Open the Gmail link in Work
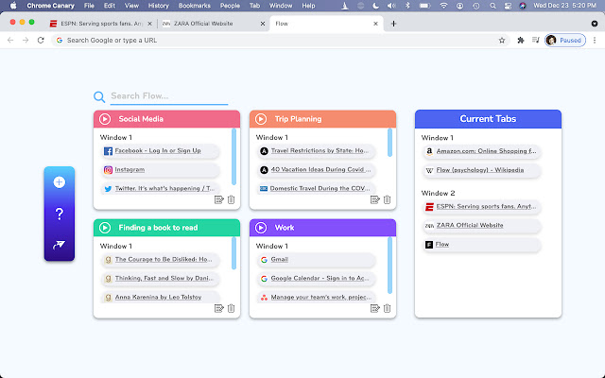 pos(280,259)
